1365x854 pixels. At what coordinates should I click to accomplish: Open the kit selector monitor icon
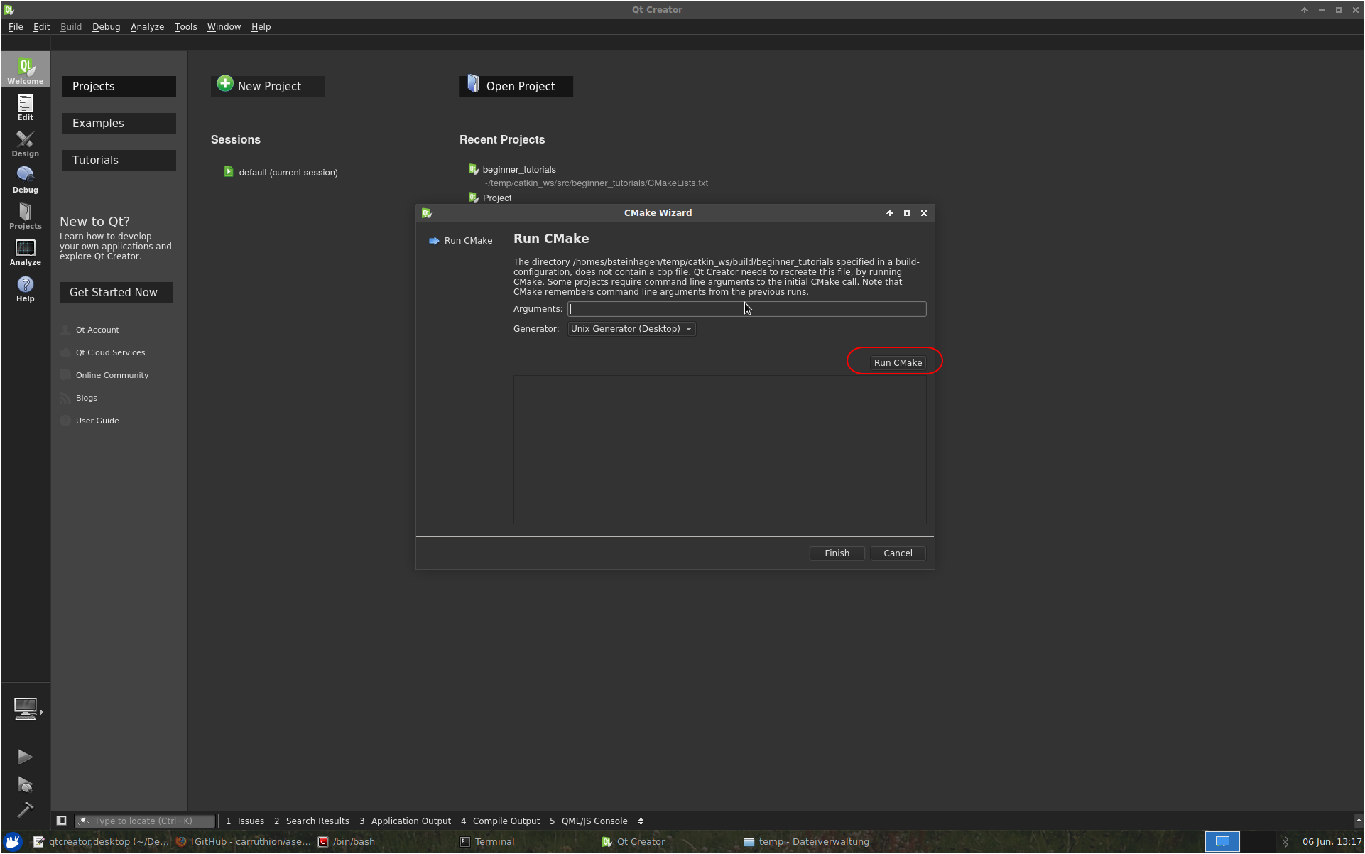(25, 708)
